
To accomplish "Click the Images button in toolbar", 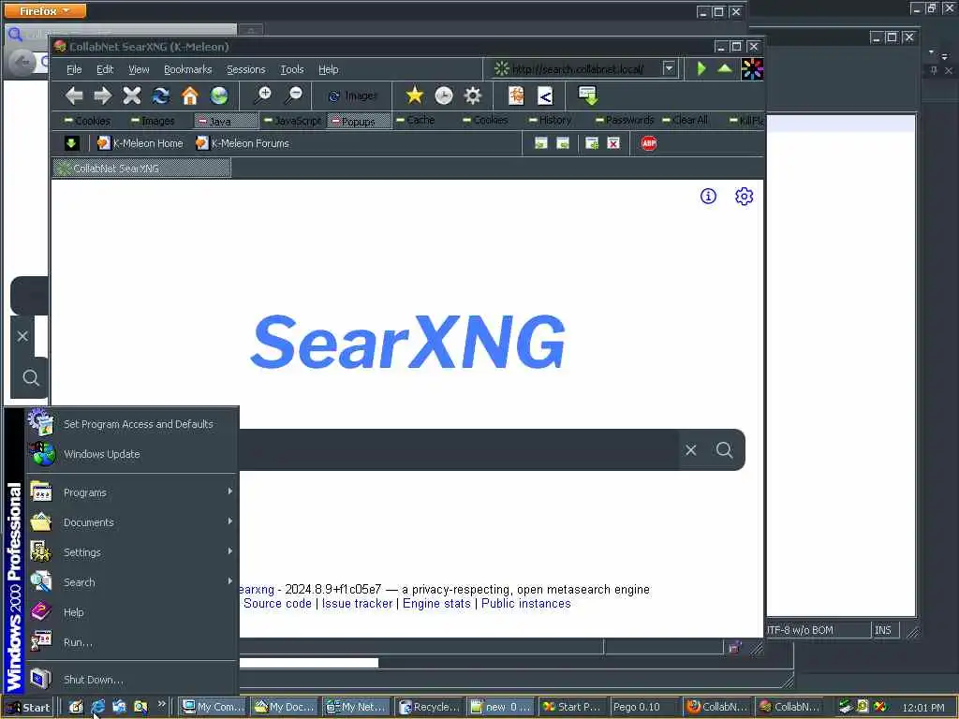I will [x=353, y=96].
